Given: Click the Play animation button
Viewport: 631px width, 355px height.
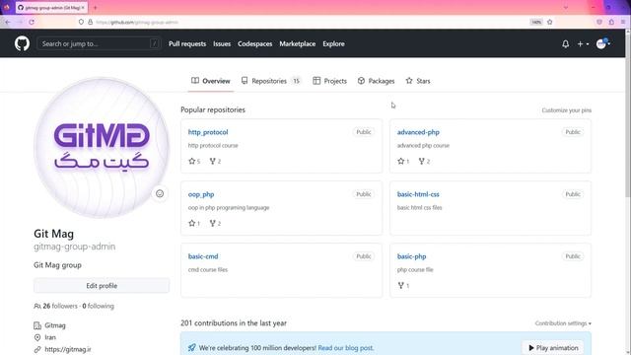Looking at the screenshot, I should (553, 348).
